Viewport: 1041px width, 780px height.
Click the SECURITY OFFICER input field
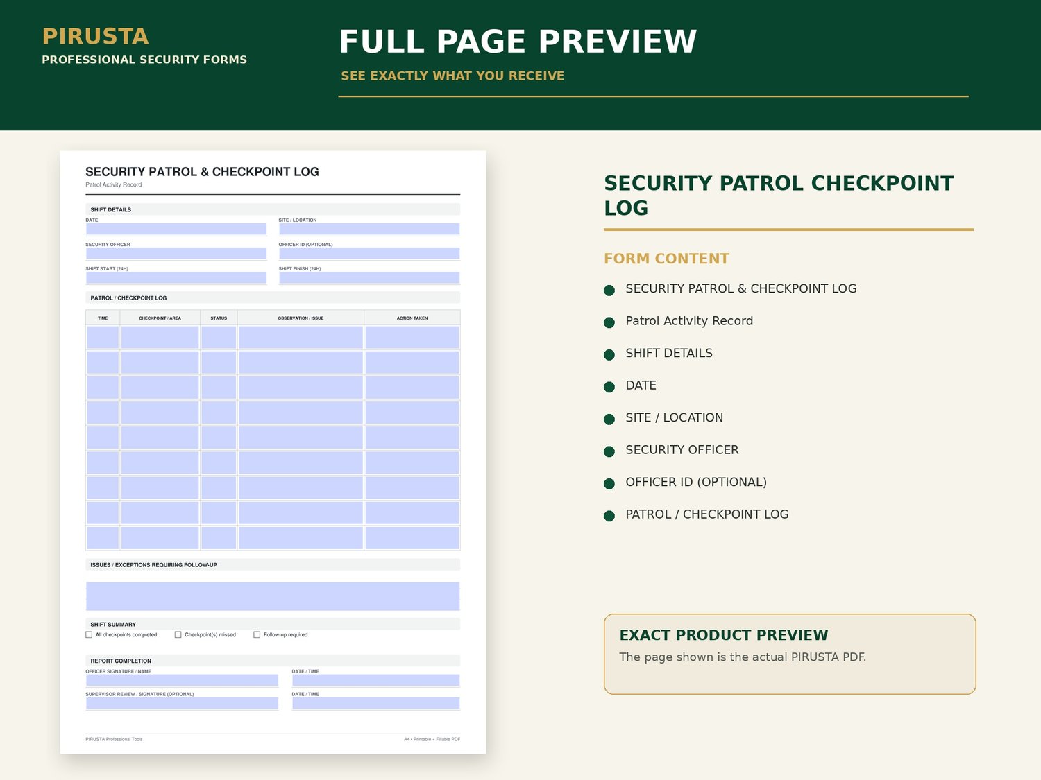pos(176,253)
